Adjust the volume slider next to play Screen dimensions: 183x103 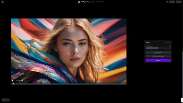coord(19,81)
